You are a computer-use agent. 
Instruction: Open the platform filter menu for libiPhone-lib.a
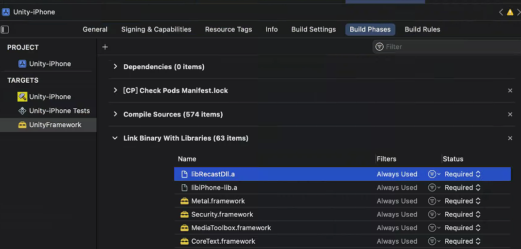pos(434,188)
